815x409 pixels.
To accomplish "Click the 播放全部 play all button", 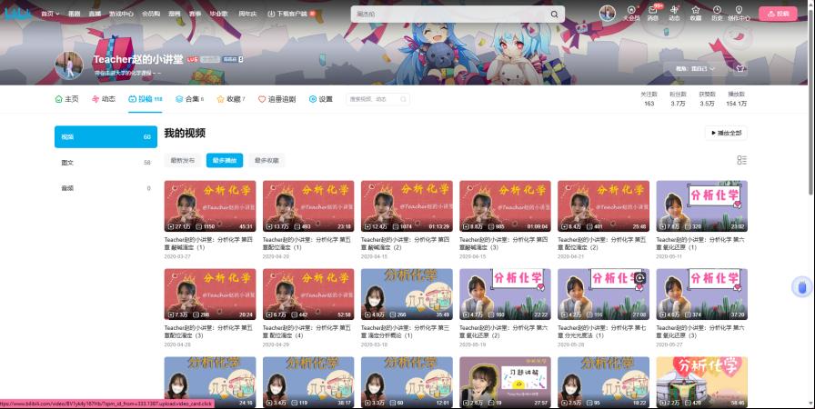I will click(726, 133).
